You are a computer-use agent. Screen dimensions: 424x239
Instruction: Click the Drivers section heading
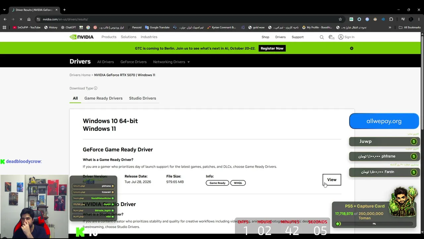tap(80, 61)
